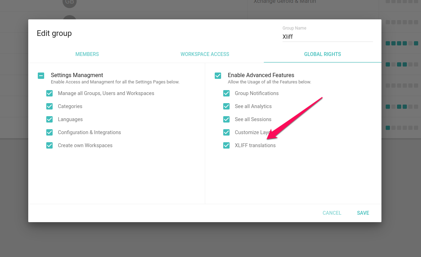Disable Enable Advanced Features
Viewport: 421px width, 257px height.
(x=218, y=75)
